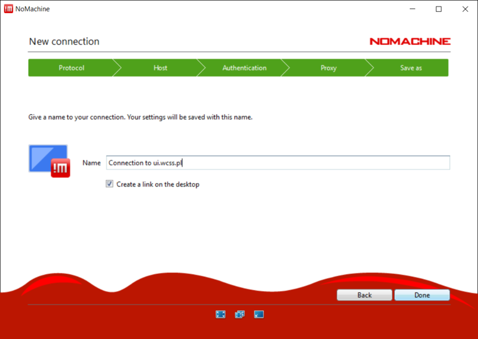Close the NoMachine window
The height and width of the screenshot is (339, 478).
[465, 9]
